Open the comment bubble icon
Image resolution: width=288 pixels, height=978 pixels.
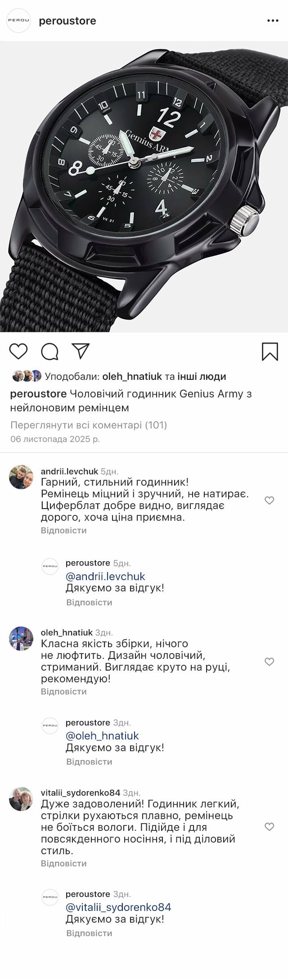click(x=49, y=352)
